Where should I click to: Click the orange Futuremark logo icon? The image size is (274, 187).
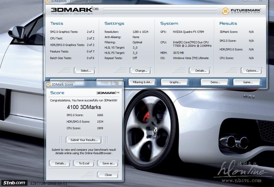point(225,11)
